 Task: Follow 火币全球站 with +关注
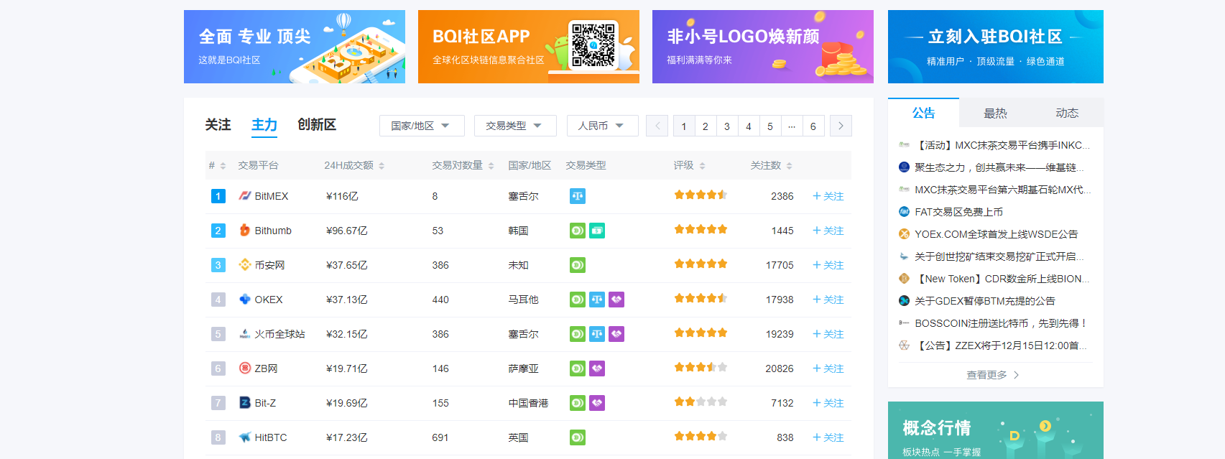(x=828, y=334)
